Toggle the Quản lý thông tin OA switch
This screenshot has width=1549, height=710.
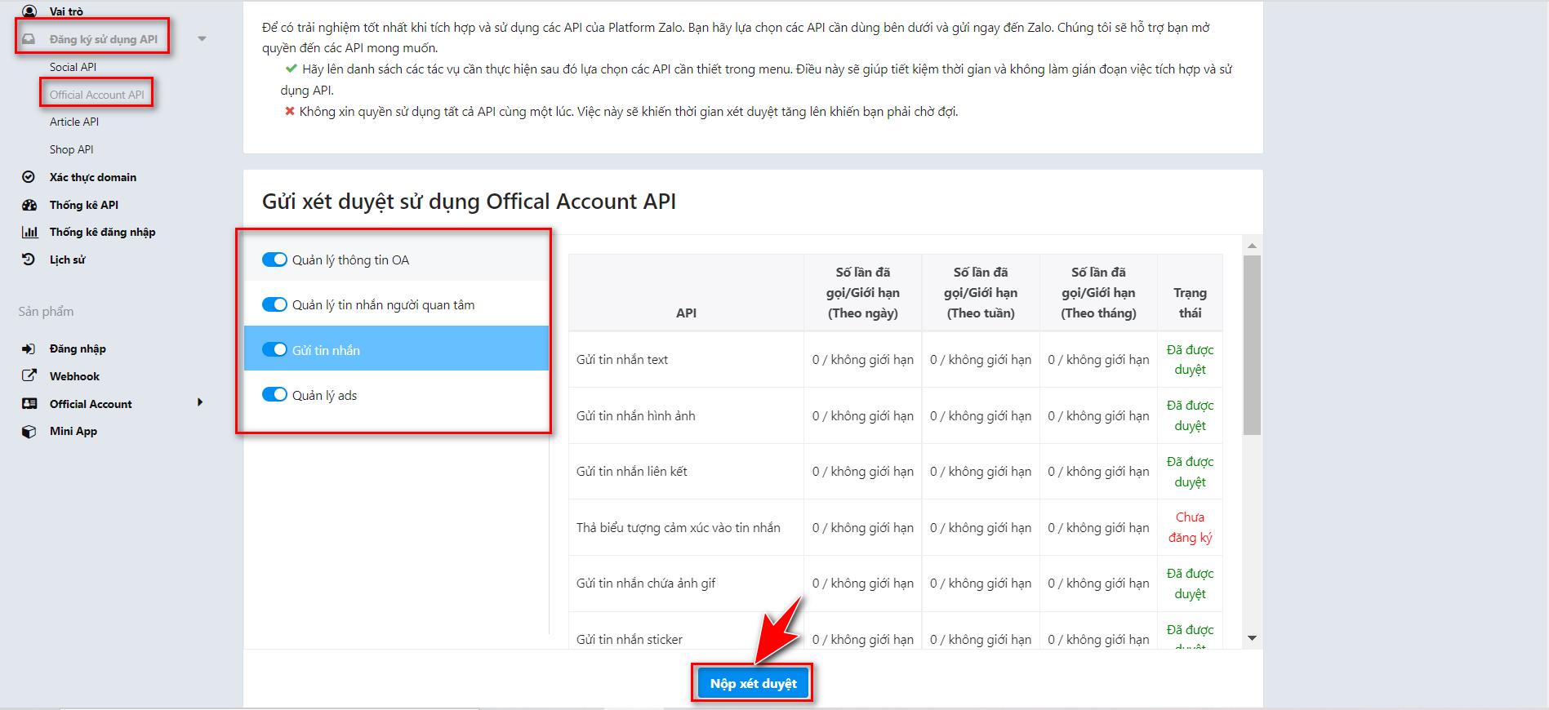point(274,260)
